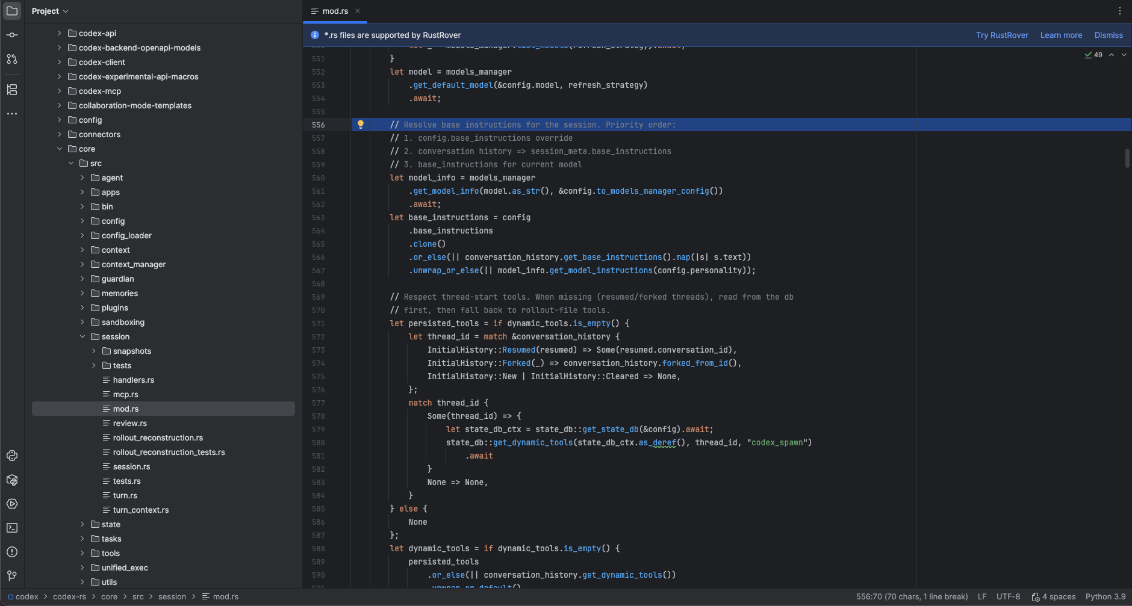Expand the tests folder under session

pyautogui.click(x=93, y=365)
